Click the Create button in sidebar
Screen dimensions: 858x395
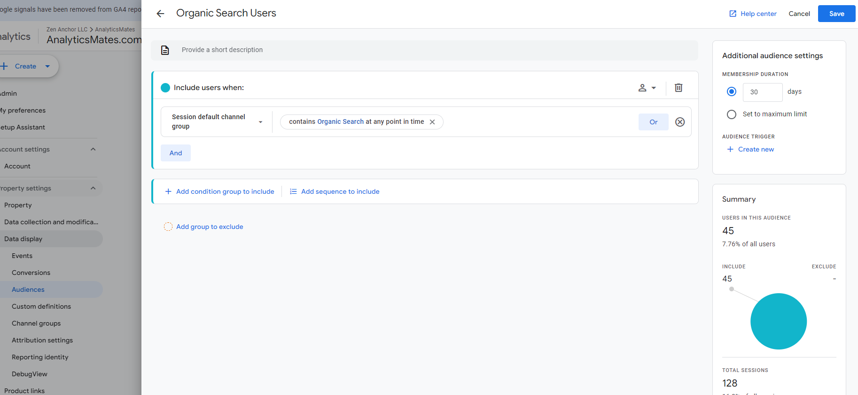click(26, 66)
